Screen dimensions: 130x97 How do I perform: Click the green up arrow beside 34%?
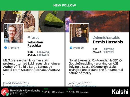point(43,92)
